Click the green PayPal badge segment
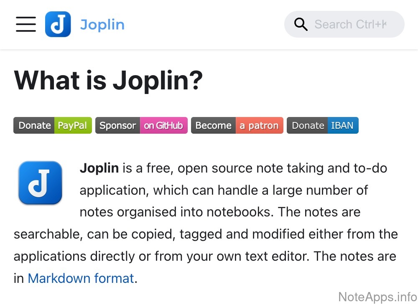418x305 pixels. coord(73,125)
